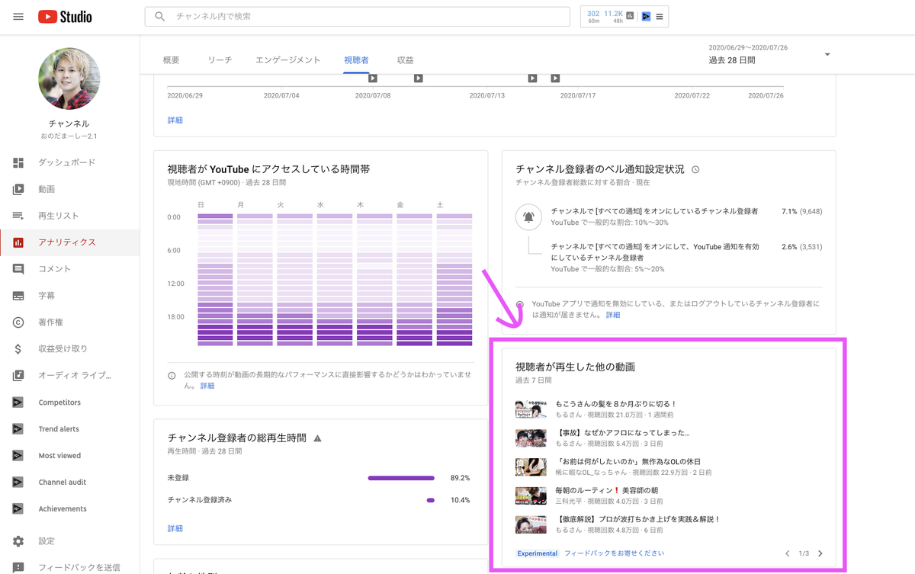Open Trend alerts in the sidebar
Image resolution: width=915 pixels, height=574 pixels.
tap(69, 429)
